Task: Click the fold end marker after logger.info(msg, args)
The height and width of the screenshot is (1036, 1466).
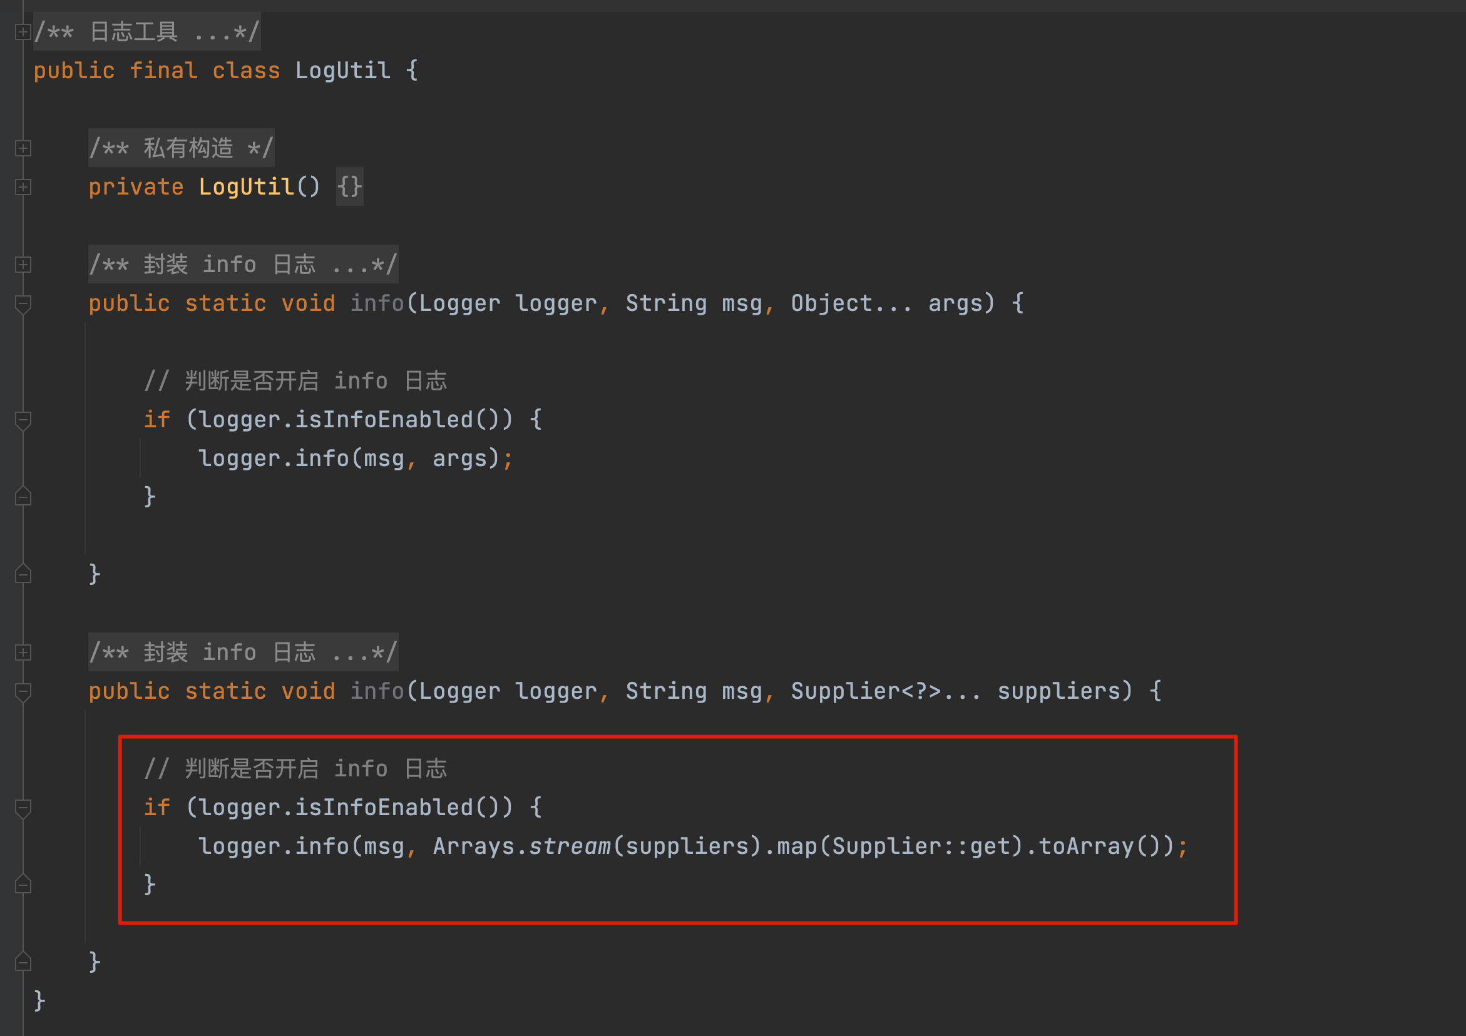Action: (23, 497)
